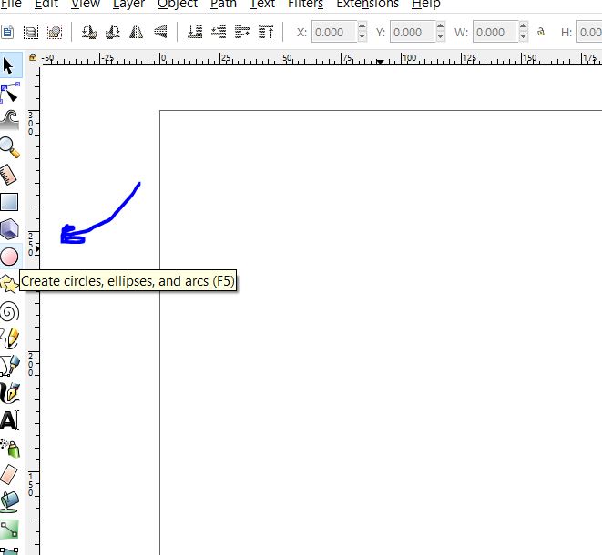
Task: Select the Rectangle tool
Action: click(x=9, y=202)
